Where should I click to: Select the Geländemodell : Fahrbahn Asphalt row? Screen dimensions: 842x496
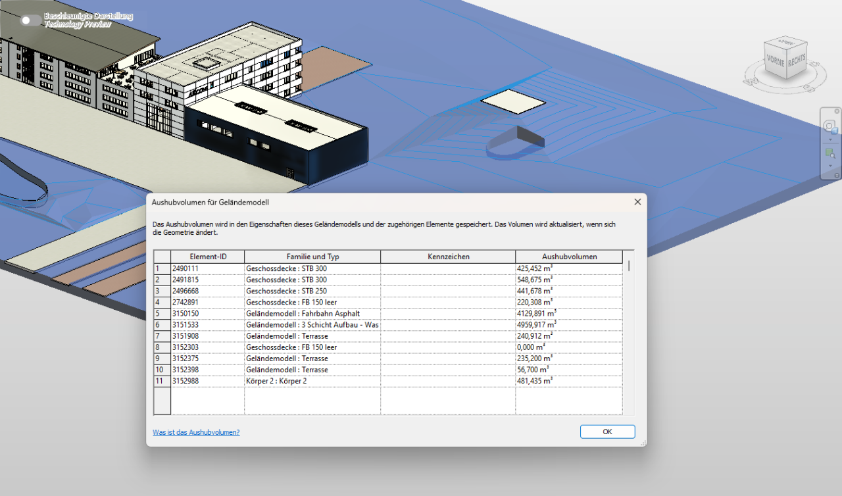coord(312,313)
